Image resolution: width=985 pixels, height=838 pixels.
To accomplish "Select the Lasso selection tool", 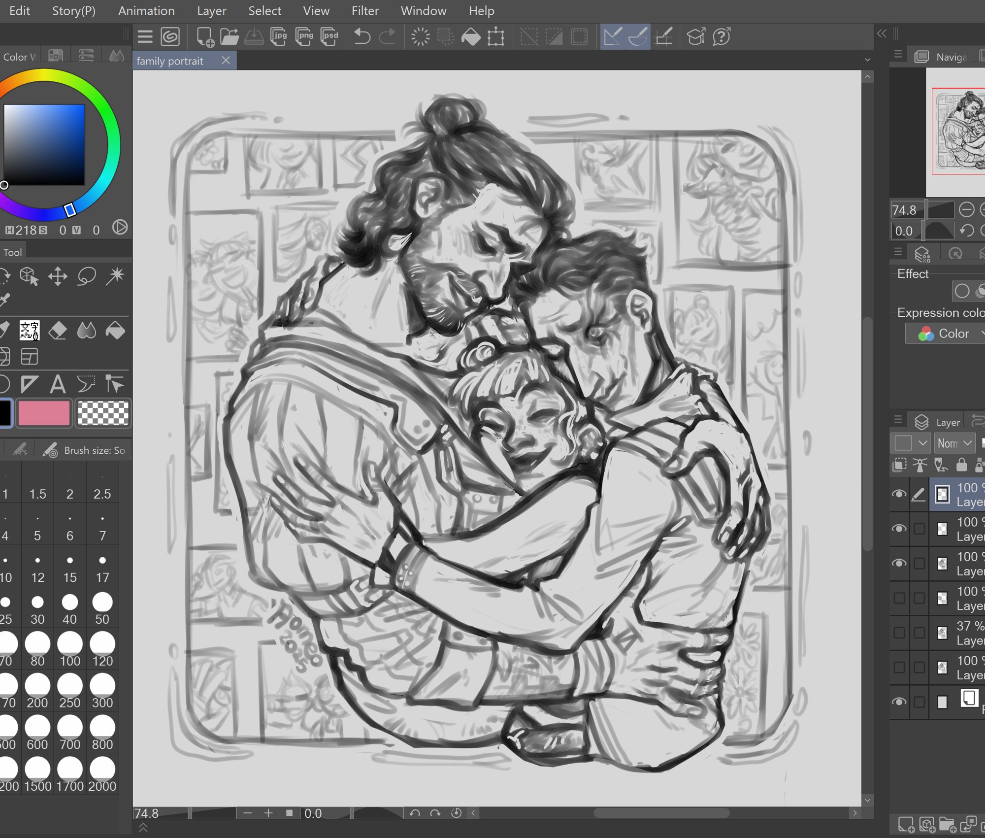I will tap(87, 276).
